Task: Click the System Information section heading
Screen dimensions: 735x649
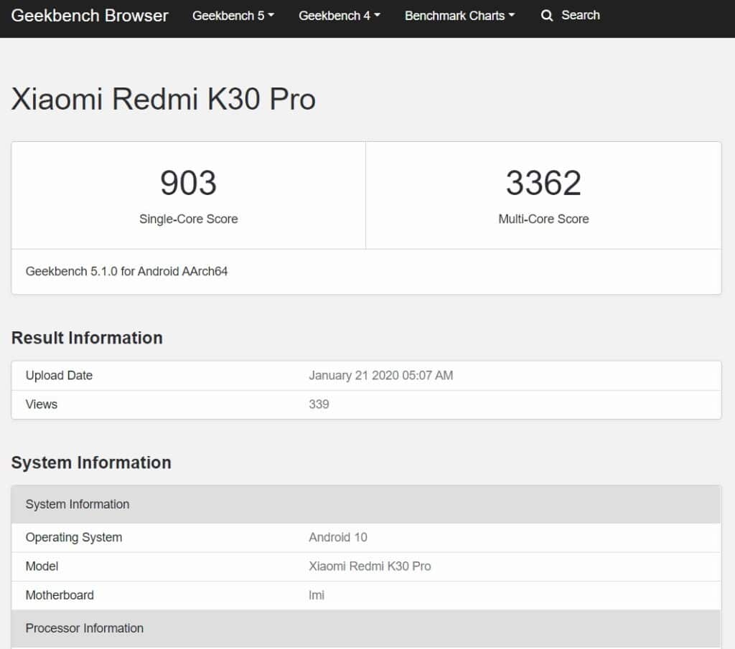Action: click(x=91, y=463)
